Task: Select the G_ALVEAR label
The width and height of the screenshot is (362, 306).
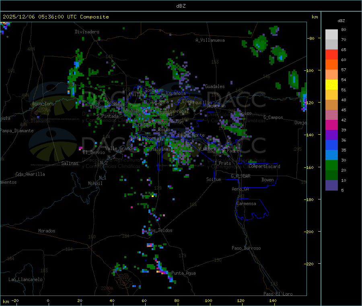Action: click(x=241, y=176)
